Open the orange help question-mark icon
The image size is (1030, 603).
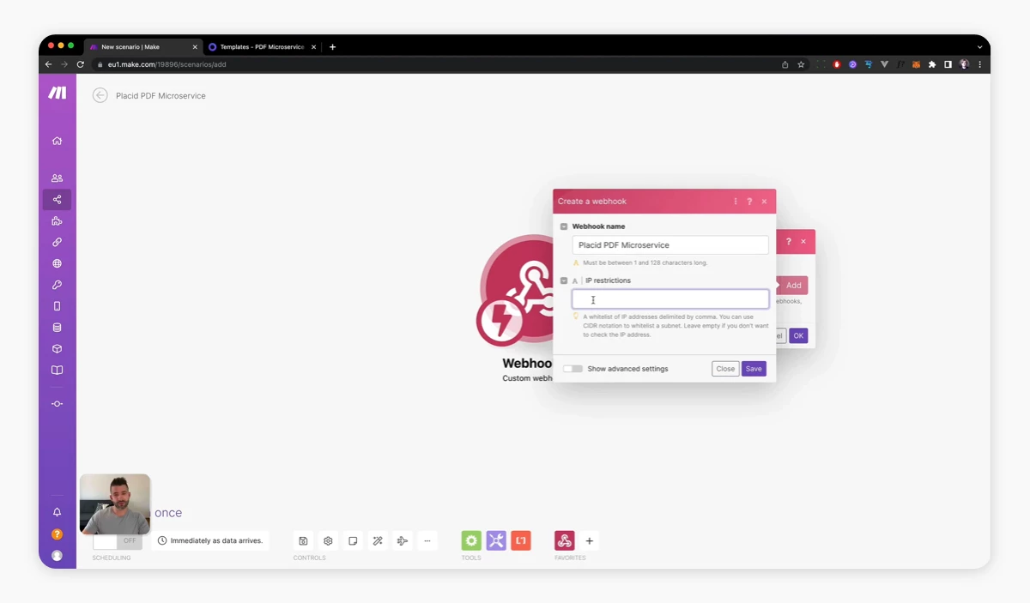[x=57, y=534]
